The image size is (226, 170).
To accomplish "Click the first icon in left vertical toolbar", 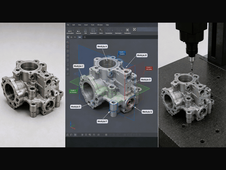I will coord(68,42).
